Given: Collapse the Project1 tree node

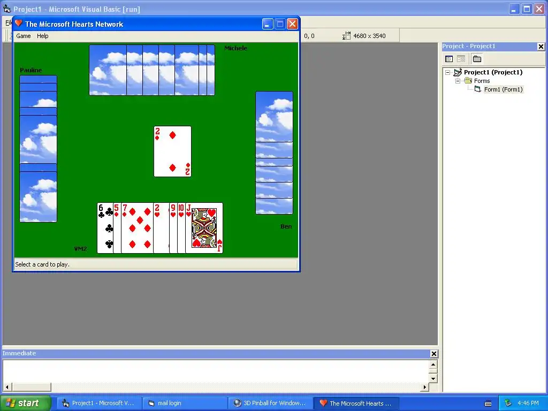Looking at the screenshot, I should point(447,73).
